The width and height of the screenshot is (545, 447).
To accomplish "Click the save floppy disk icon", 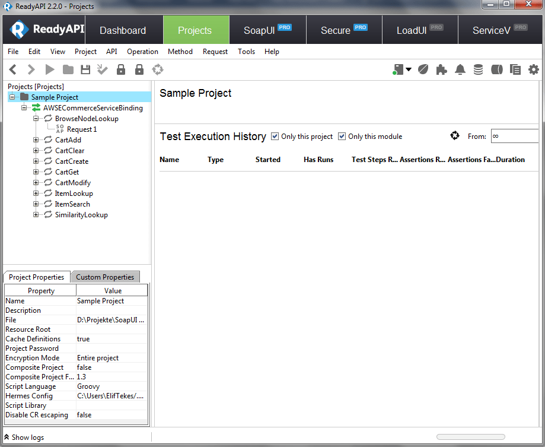I will (85, 70).
